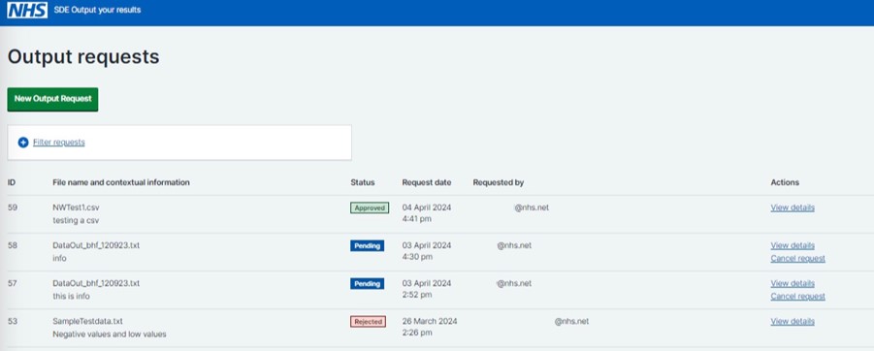
Task: Click the Actions column header
Action: click(x=785, y=182)
